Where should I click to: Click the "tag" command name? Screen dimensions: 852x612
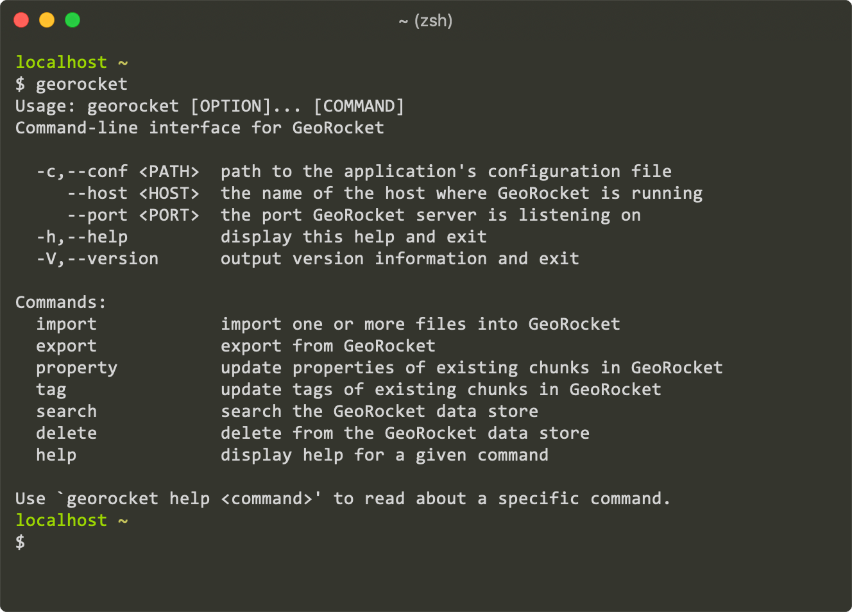(x=51, y=389)
